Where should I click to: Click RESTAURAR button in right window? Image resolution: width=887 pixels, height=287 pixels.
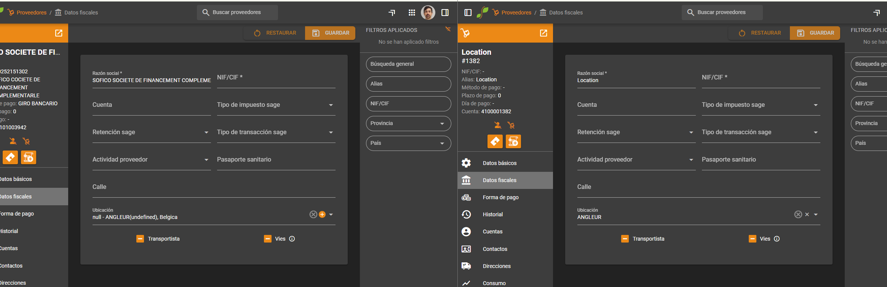[x=760, y=33]
